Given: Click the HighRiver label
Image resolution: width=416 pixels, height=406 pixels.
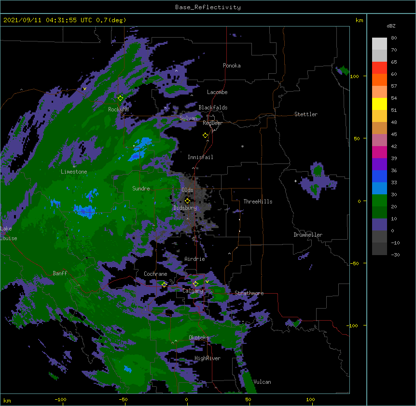Looking at the screenshot, I should (208, 358).
